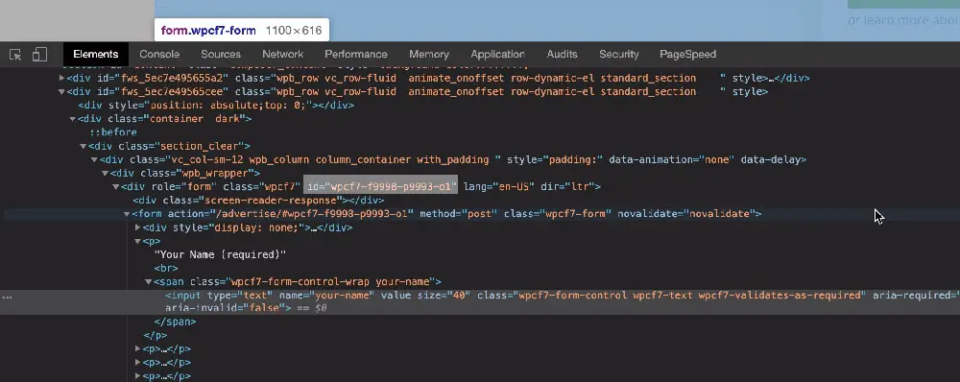960x382 pixels.
Task: Switch to the Audits tab
Action: point(562,55)
